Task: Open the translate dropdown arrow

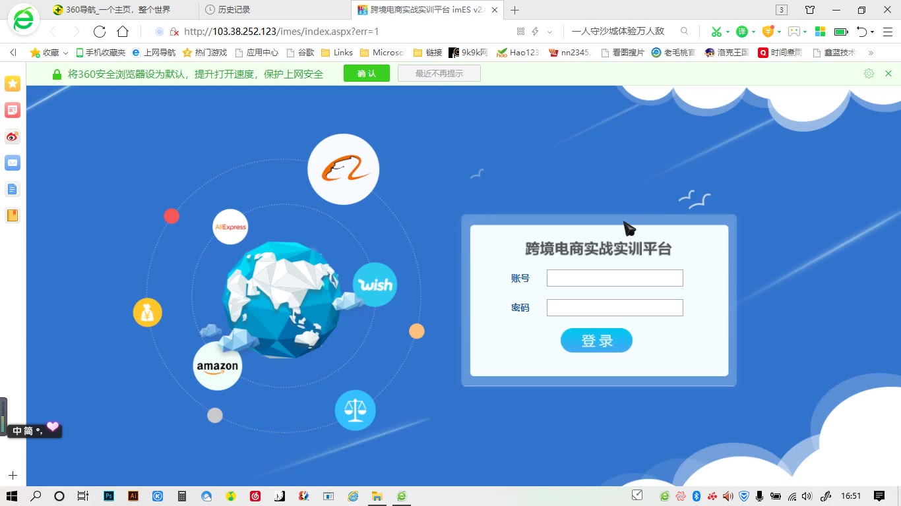Action: point(753,32)
